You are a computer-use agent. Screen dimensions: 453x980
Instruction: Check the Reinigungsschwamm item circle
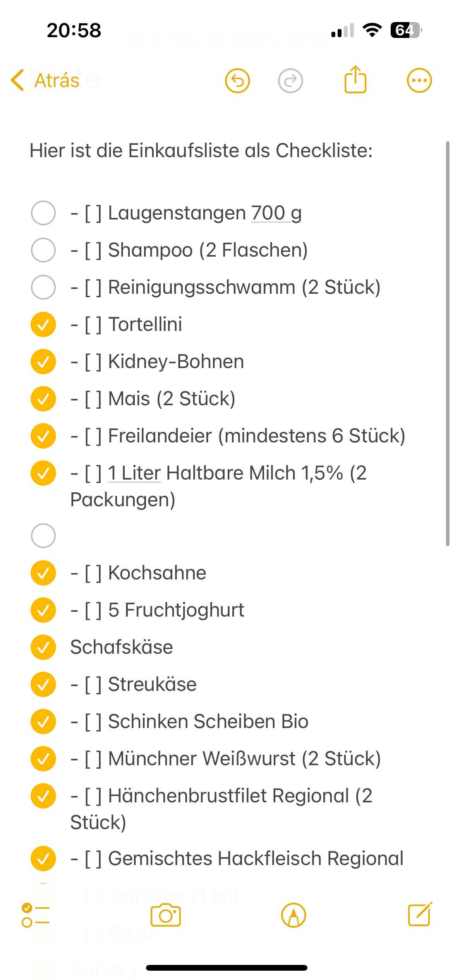[x=43, y=287]
